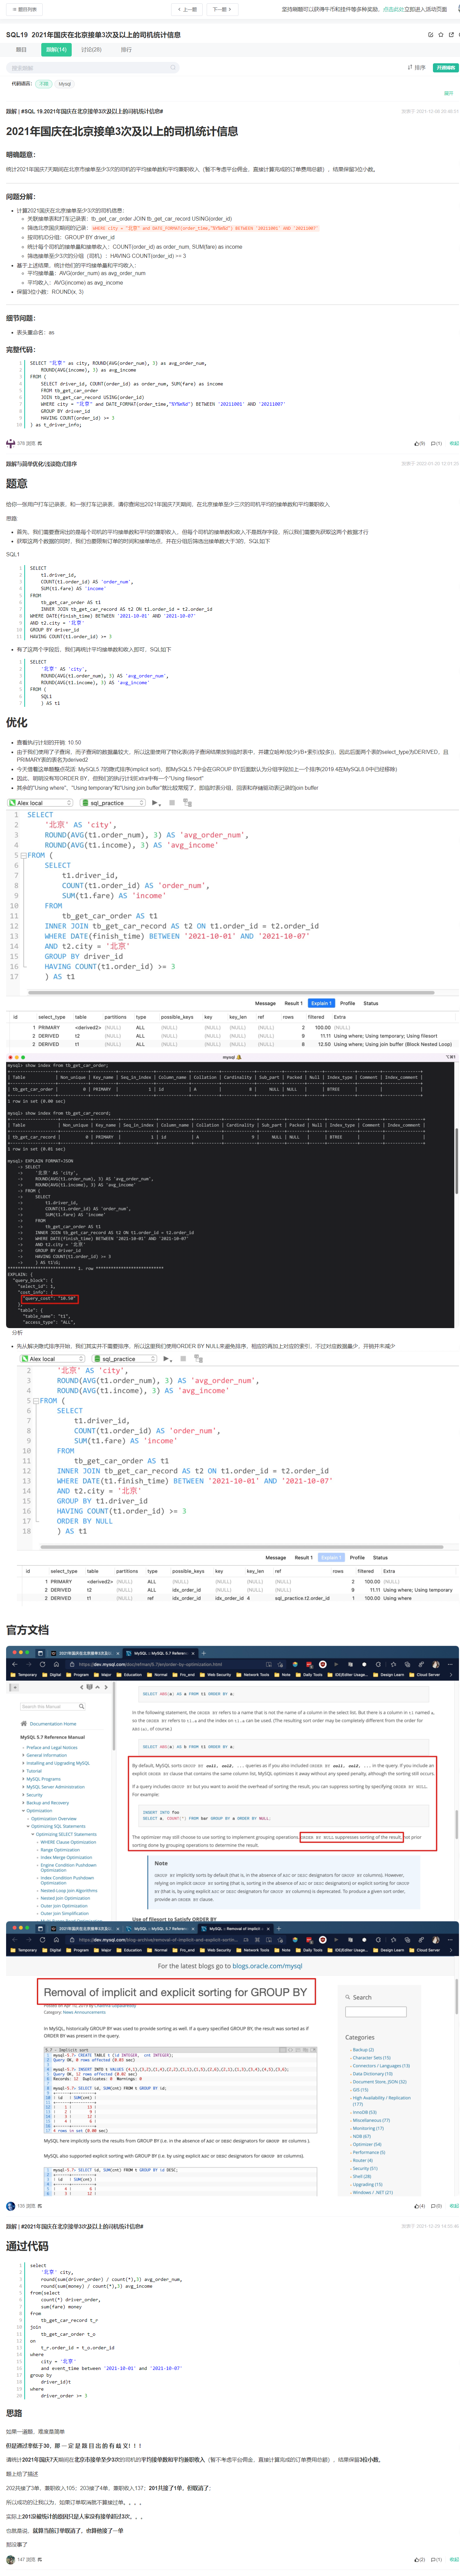Click red close dot of mysql terminal window
Viewport: 460px width, 2576px height.
(x=10, y=1057)
